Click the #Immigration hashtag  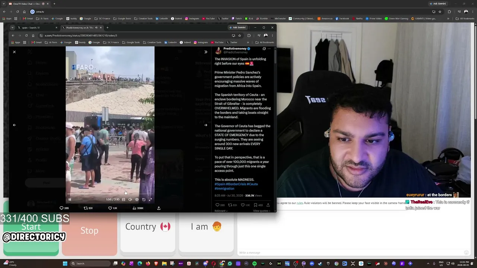pos(224,188)
